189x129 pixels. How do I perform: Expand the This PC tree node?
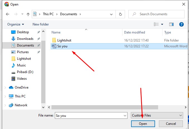coord(5,96)
